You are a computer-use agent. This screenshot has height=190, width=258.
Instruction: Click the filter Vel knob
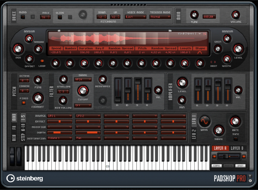[x=158, y=90]
